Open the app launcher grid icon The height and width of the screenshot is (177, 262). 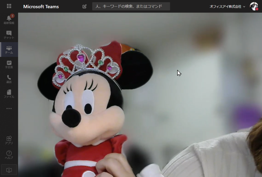9,6
